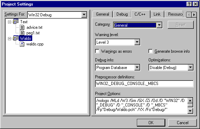
Task: Select peg1.txt in the tree
Action: tap(33, 33)
